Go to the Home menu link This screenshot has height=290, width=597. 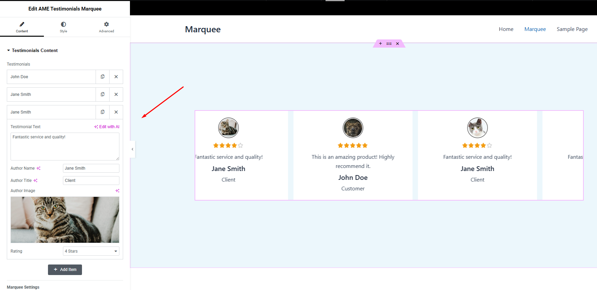(506, 29)
